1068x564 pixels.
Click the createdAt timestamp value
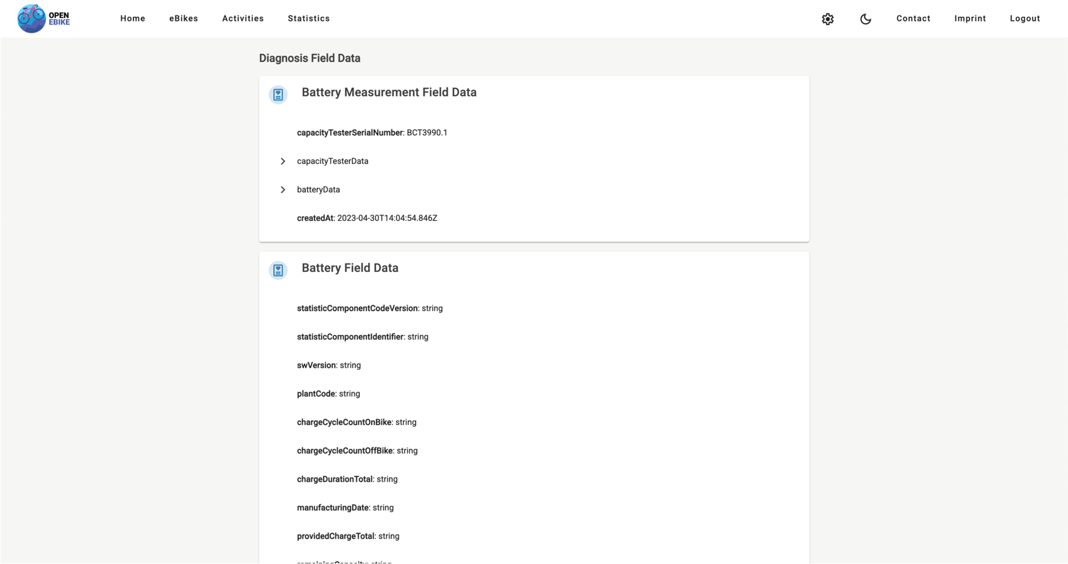tap(387, 218)
